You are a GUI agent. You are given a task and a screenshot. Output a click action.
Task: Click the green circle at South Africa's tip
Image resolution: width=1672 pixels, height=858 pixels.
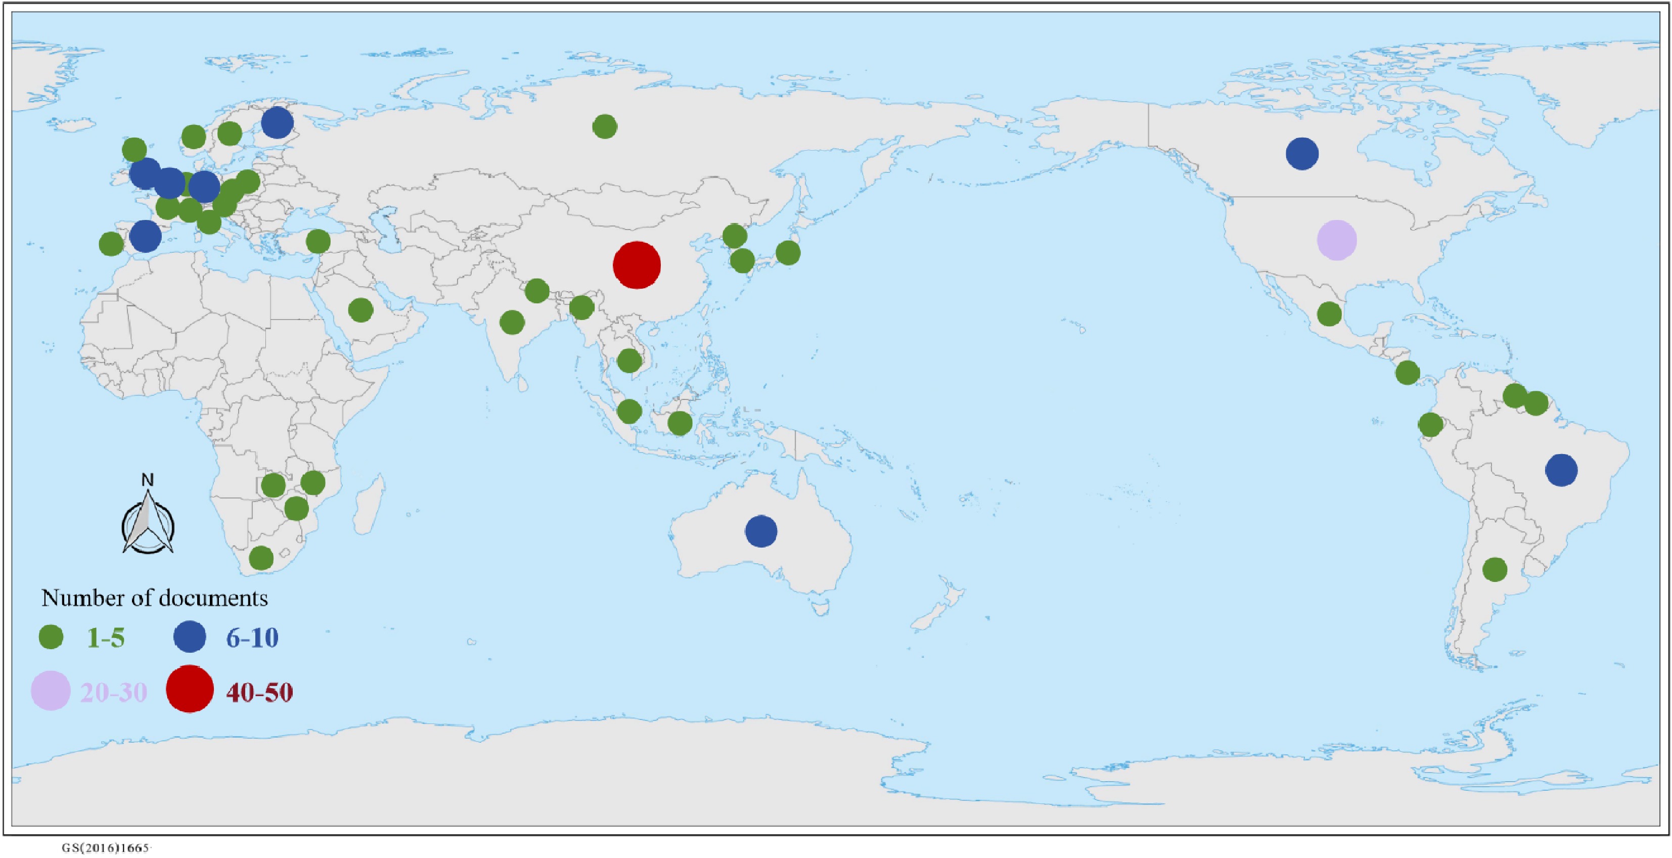(x=261, y=558)
